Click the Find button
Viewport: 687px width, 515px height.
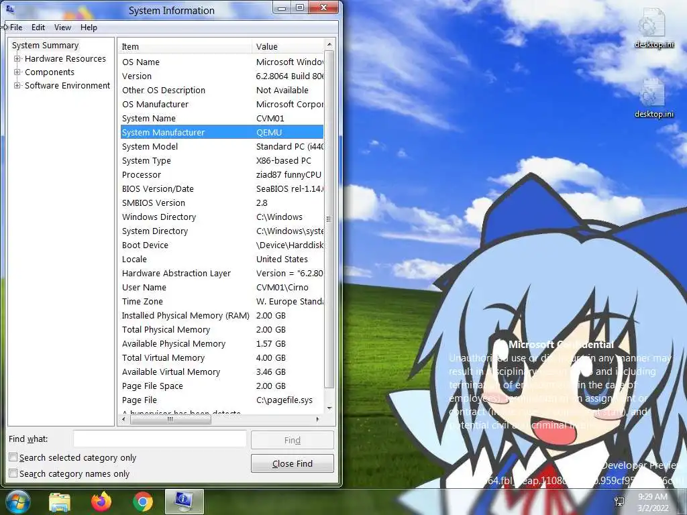[293, 440]
